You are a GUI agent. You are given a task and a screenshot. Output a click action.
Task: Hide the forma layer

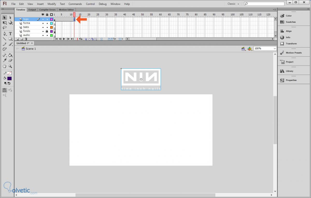click(43, 23)
